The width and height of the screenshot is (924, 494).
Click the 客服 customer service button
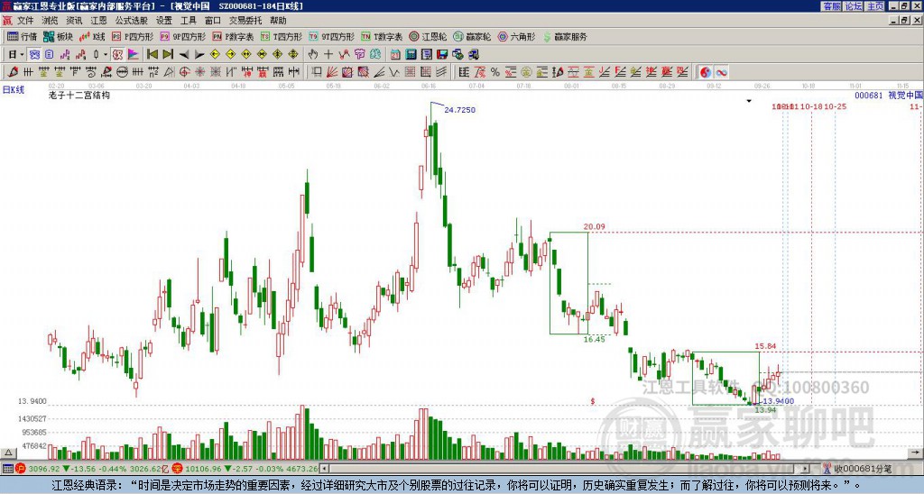832,6
